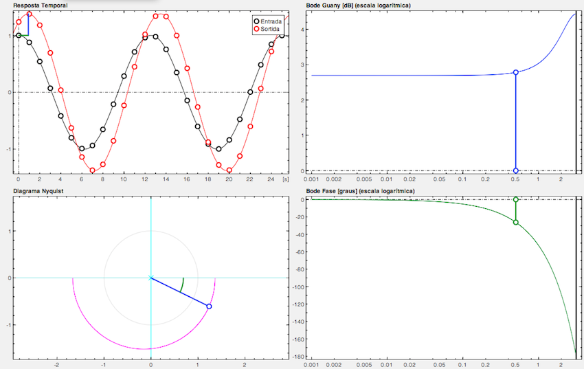The height and width of the screenshot is (369, 584).
Task: Click the Sortida legend entry
Action: click(267, 29)
